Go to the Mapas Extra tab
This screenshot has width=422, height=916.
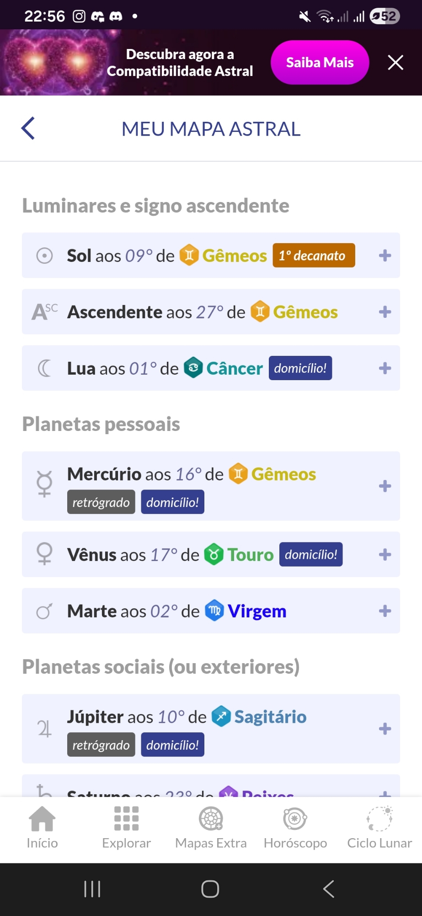click(x=211, y=827)
